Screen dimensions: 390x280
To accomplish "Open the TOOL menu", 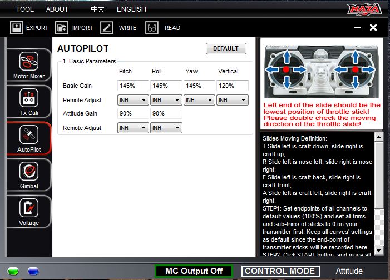I will click(x=24, y=9).
